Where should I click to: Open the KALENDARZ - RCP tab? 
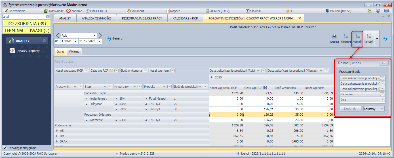(x=185, y=18)
